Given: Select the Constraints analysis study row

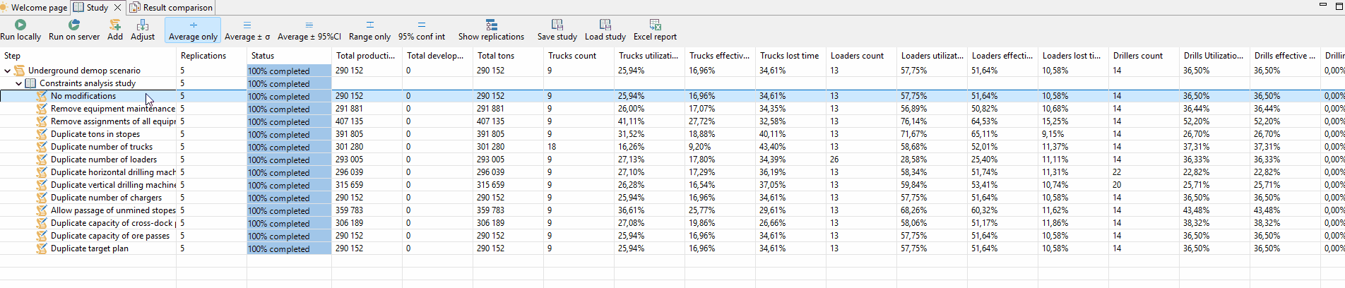Looking at the screenshot, I should [88, 83].
